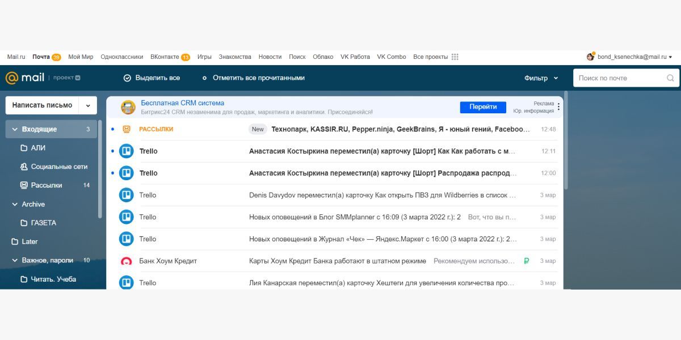Toggle unread dot on the 12:11 Trello email

[112, 151]
